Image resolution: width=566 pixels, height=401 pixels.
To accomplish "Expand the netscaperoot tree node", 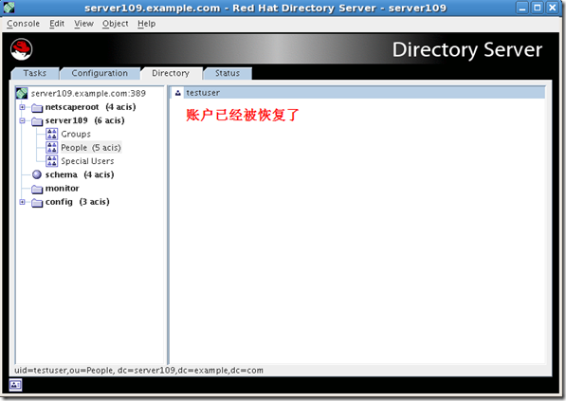I will coord(22,107).
